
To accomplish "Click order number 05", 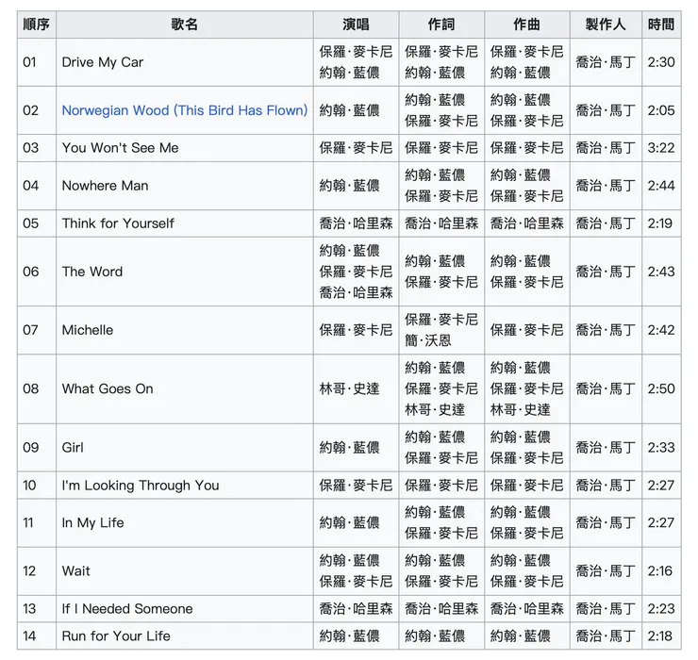I will coord(30,223).
